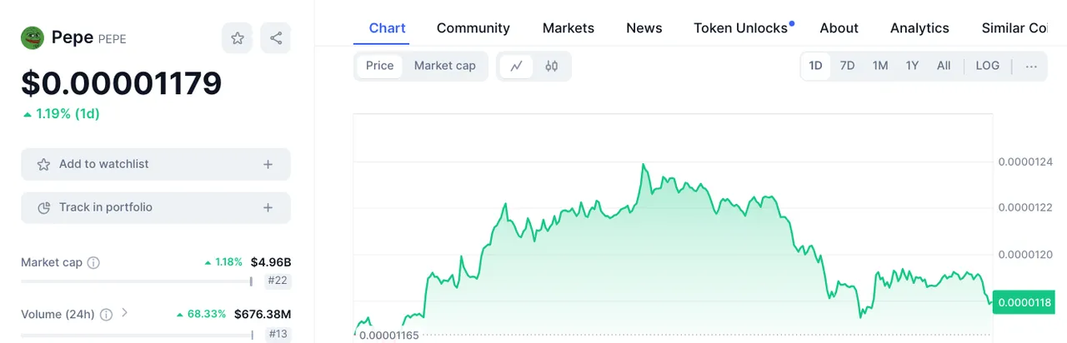
Task: Open the Analytics tab
Action: [x=919, y=28]
